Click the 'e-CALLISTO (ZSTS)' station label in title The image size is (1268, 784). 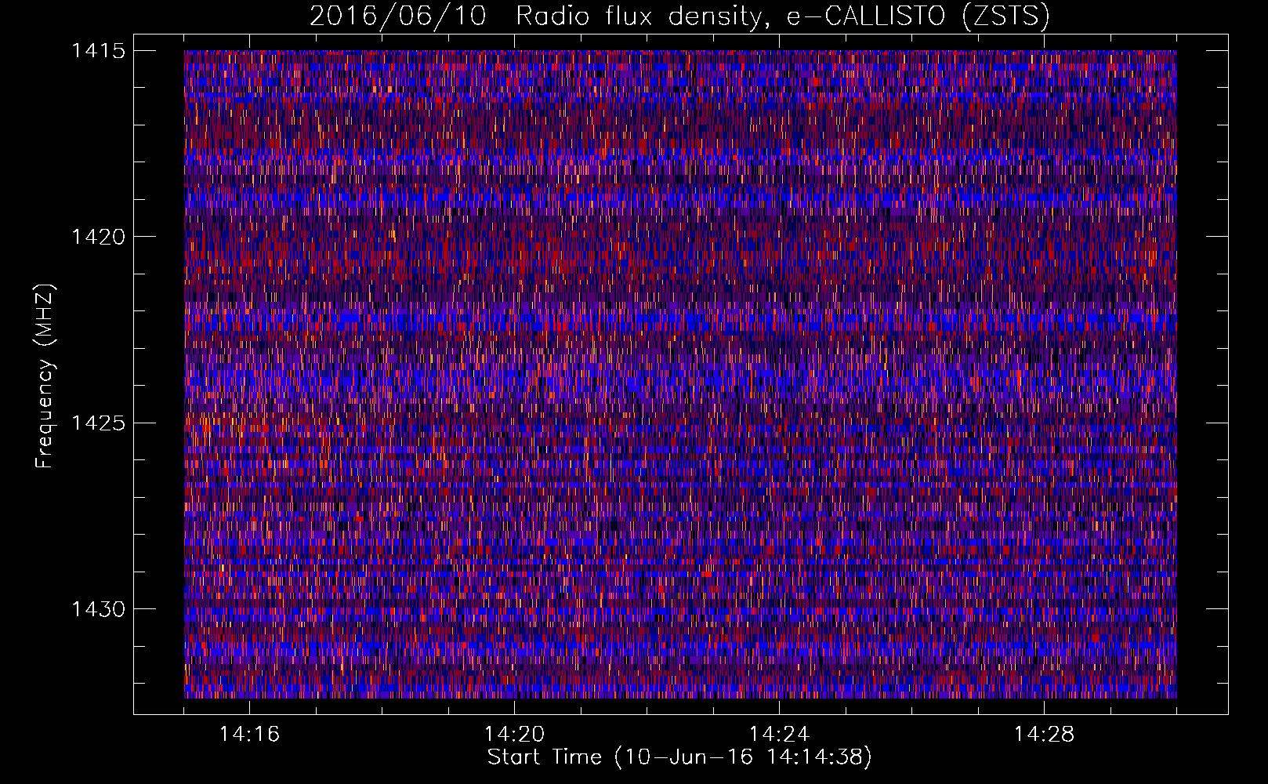pyautogui.click(x=918, y=16)
